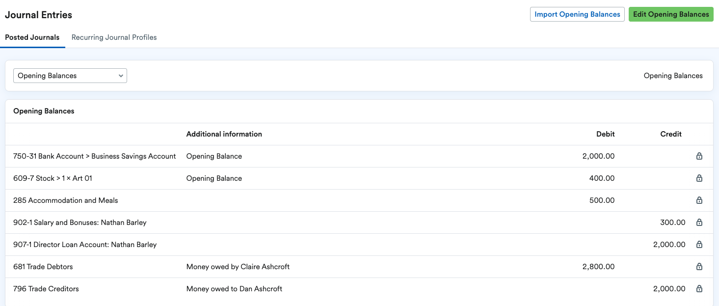Click the Journal Entries page title
The image size is (719, 306).
point(38,15)
